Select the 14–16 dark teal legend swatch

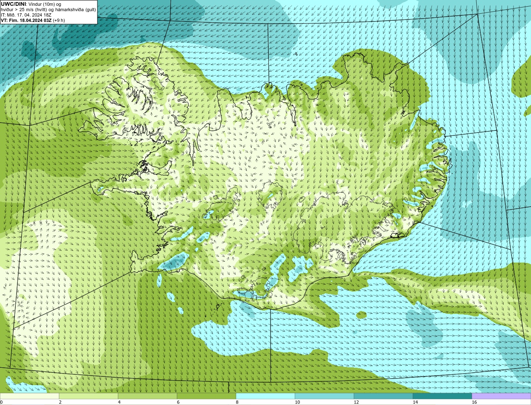[x=443, y=396]
